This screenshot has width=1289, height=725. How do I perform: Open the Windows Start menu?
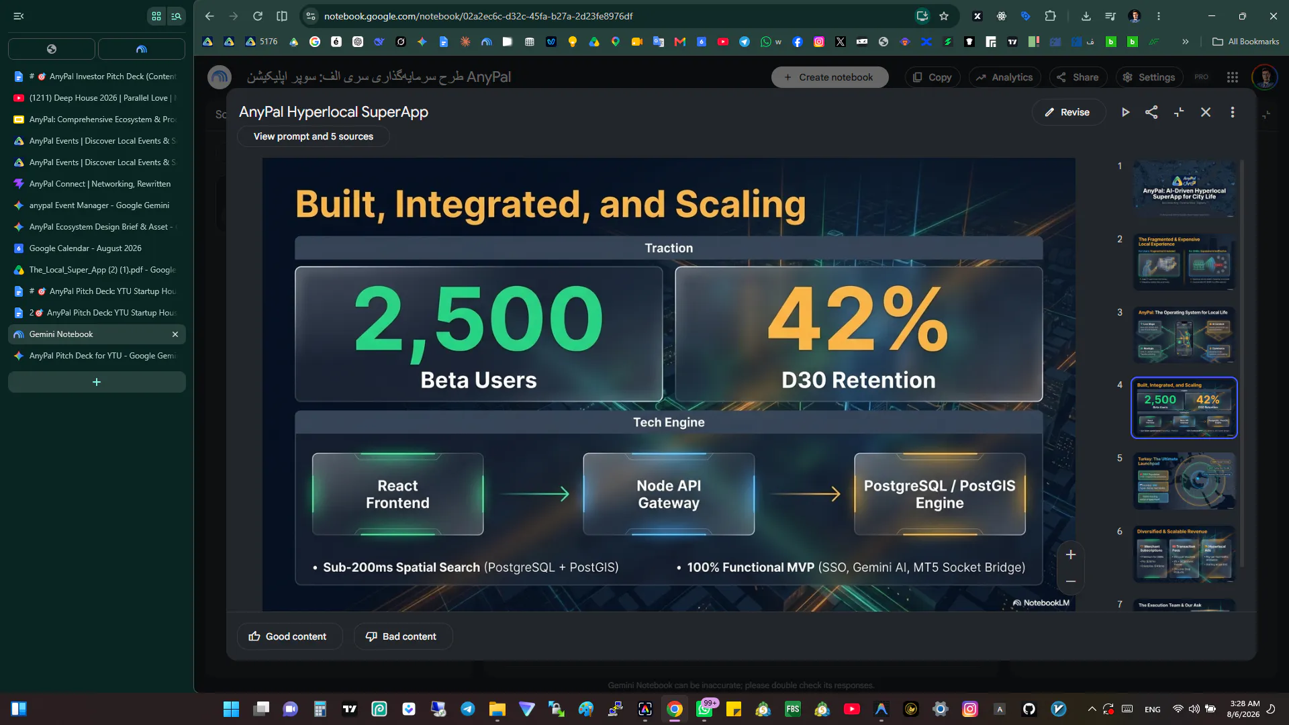click(x=231, y=709)
